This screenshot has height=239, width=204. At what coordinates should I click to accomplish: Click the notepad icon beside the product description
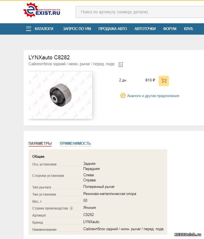click(121, 64)
